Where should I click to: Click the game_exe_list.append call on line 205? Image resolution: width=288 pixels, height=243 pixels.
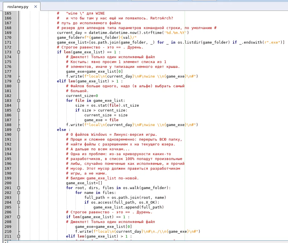coord(128,207)
